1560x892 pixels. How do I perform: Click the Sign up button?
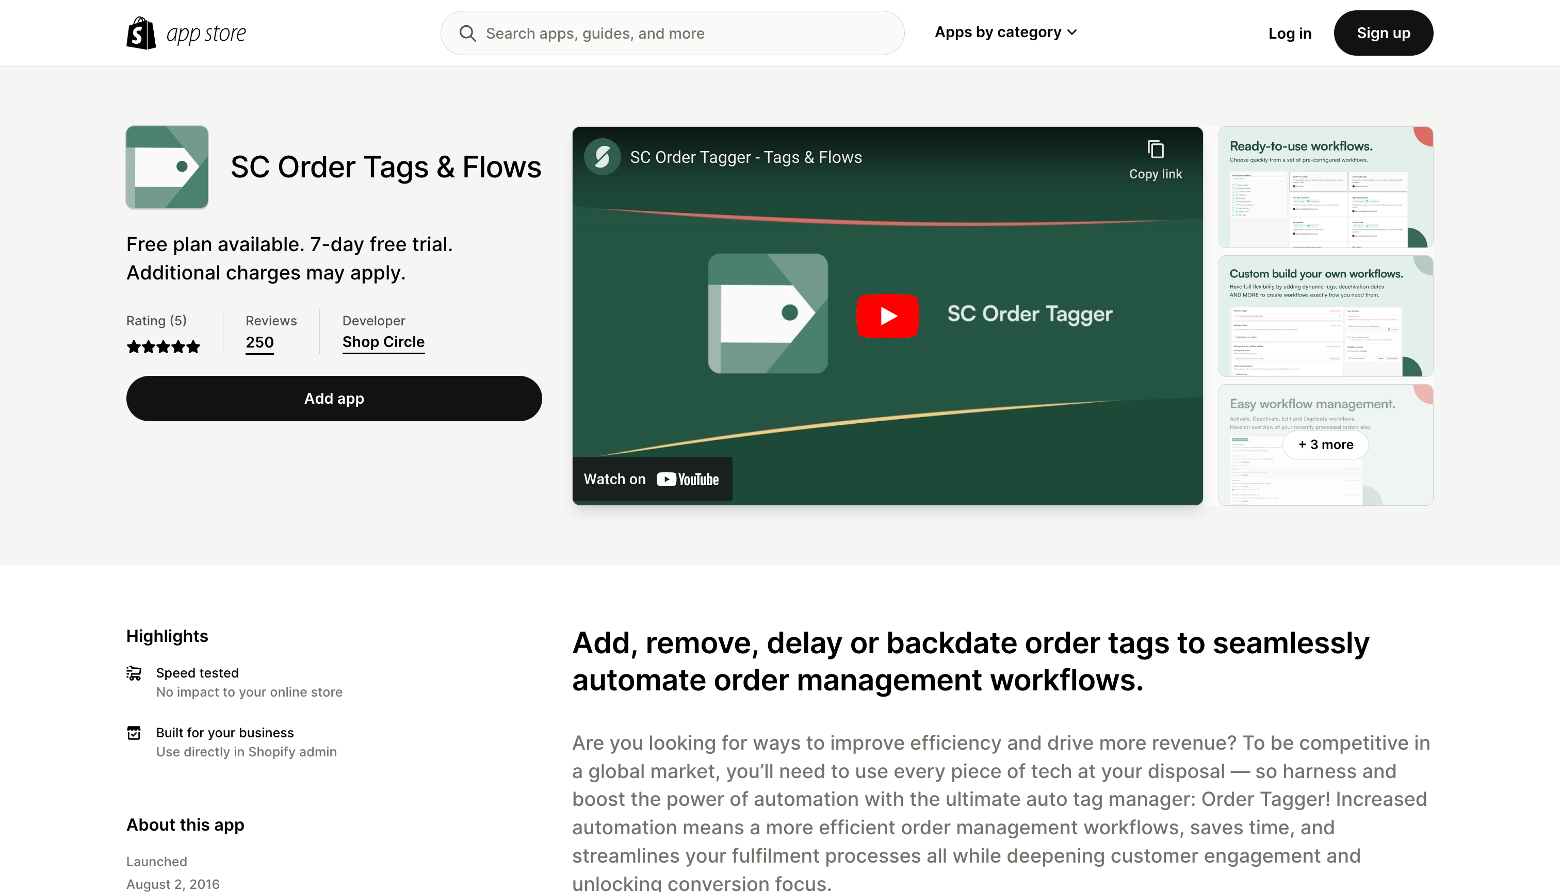[1383, 33]
